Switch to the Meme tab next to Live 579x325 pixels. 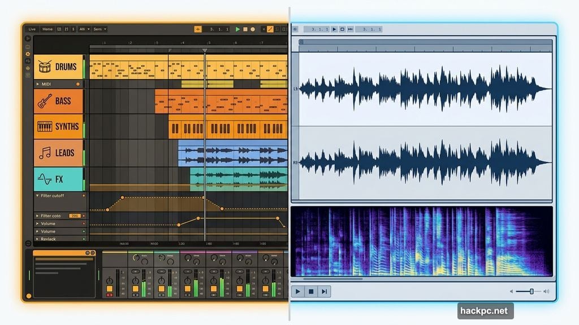click(47, 29)
